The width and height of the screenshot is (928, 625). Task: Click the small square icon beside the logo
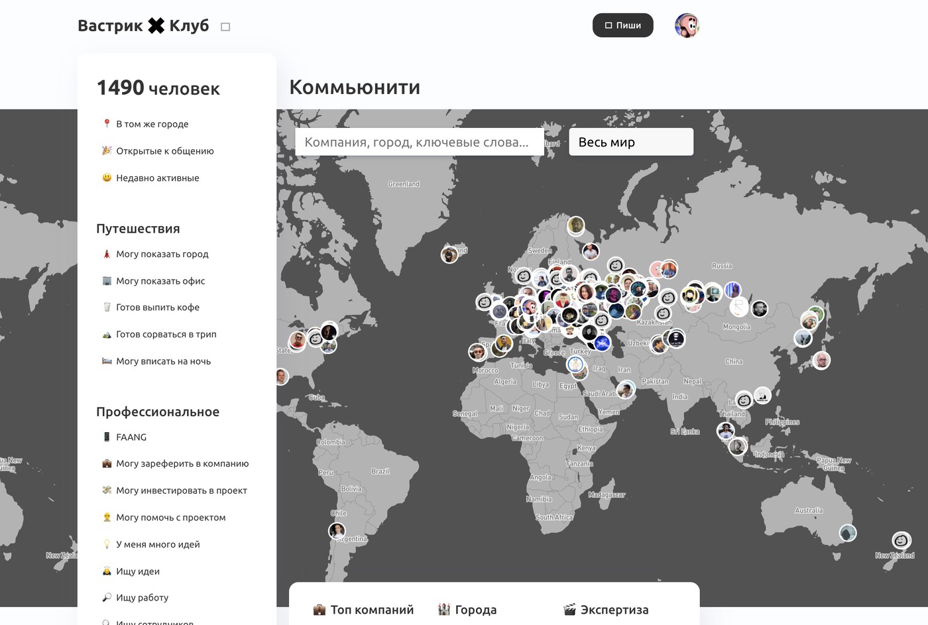pyautogui.click(x=225, y=27)
